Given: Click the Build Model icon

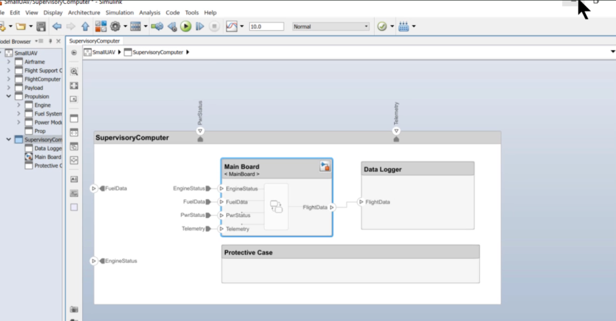Looking at the screenshot, I should pyautogui.click(x=403, y=26).
